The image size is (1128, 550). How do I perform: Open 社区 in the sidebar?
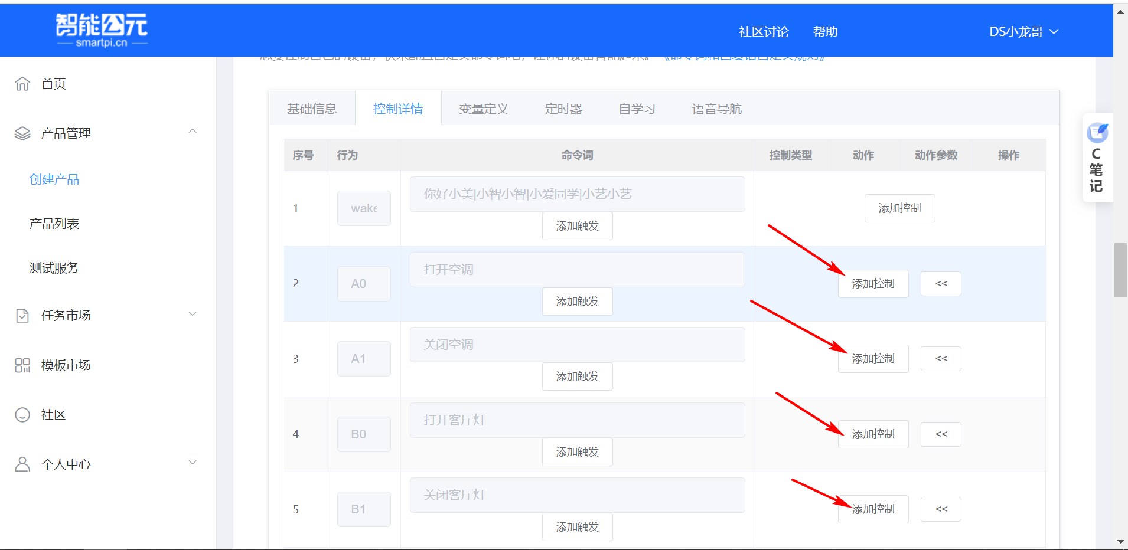(53, 415)
